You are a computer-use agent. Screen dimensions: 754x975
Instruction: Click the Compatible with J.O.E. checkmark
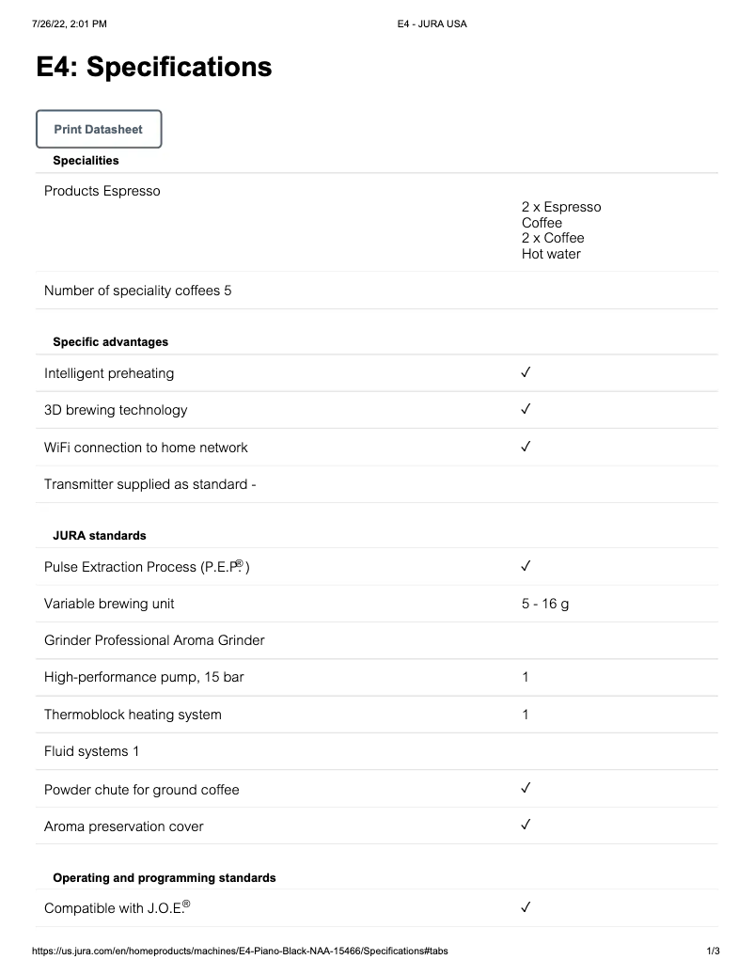point(526,908)
